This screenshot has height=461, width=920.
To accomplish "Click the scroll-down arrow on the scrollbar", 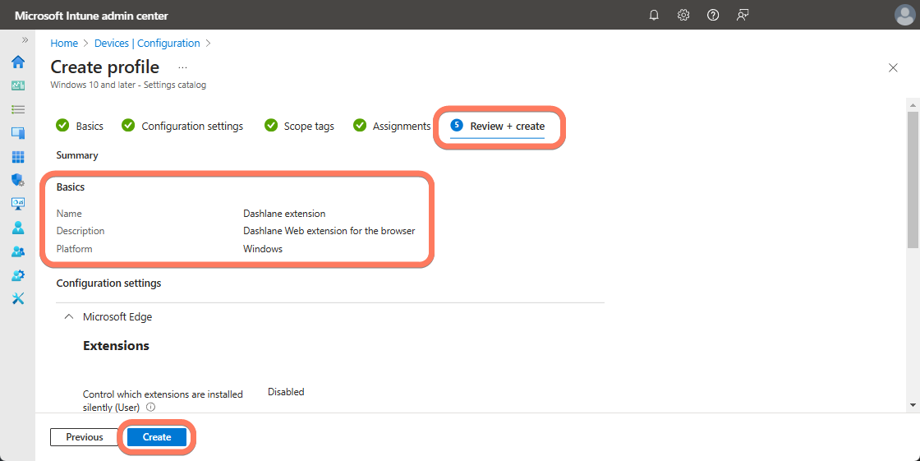I will (913, 404).
